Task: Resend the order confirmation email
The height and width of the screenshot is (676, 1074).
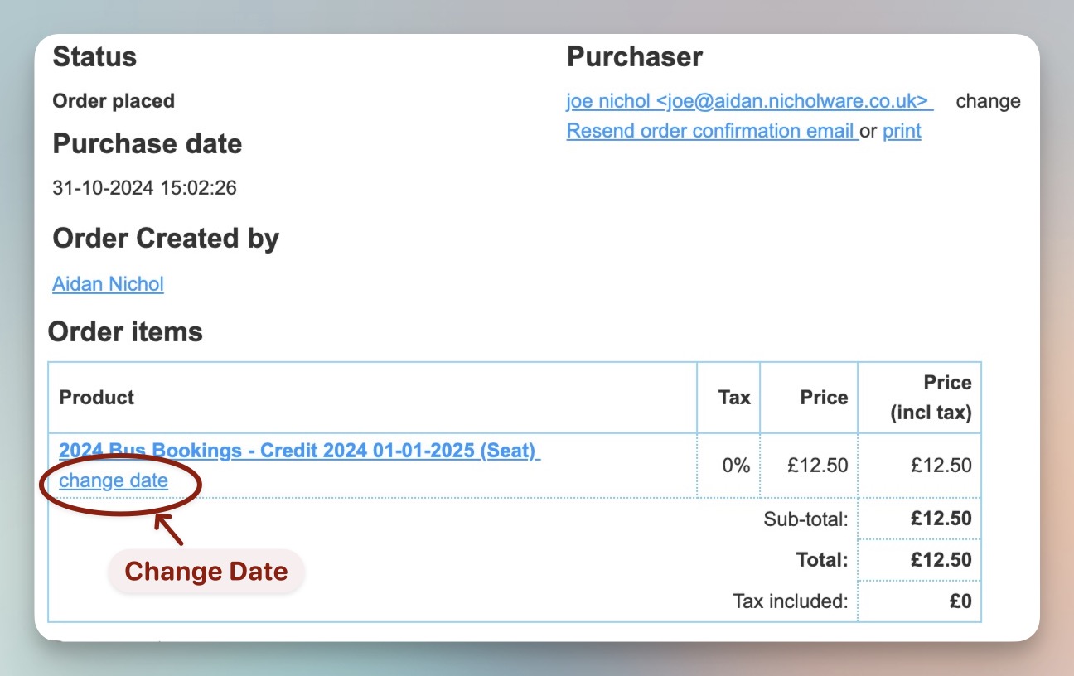Action: 712,131
